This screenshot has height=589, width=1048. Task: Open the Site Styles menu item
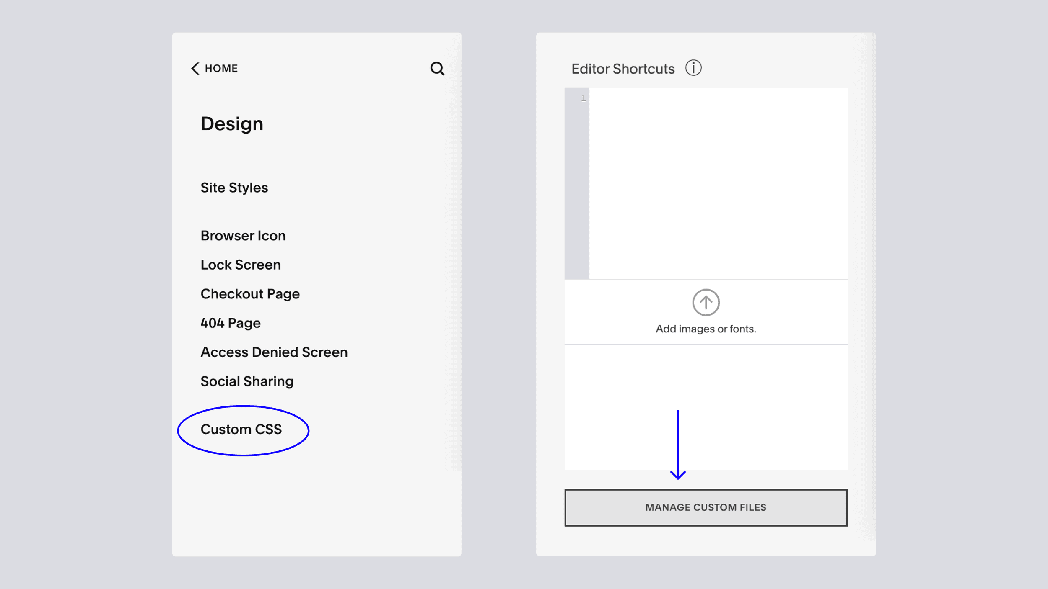point(234,188)
